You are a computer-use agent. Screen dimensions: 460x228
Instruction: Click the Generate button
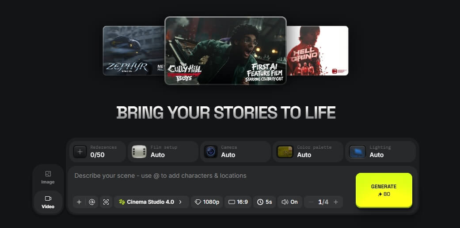[x=384, y=190]
